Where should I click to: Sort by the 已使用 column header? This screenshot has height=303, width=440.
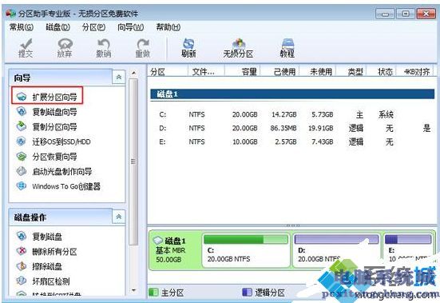[280, 72]
